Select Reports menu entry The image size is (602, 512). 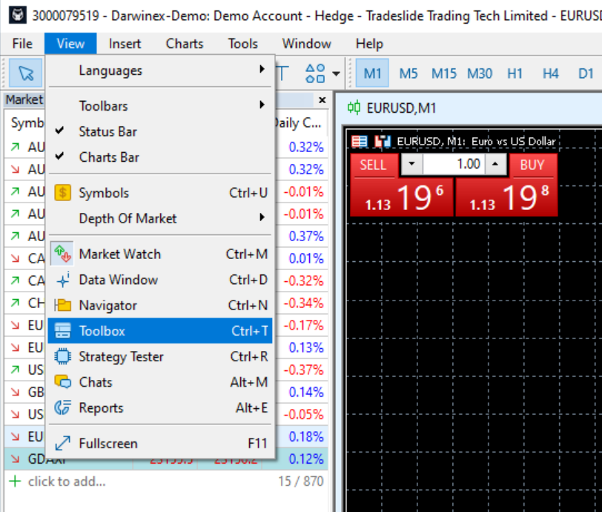(159, 407)
